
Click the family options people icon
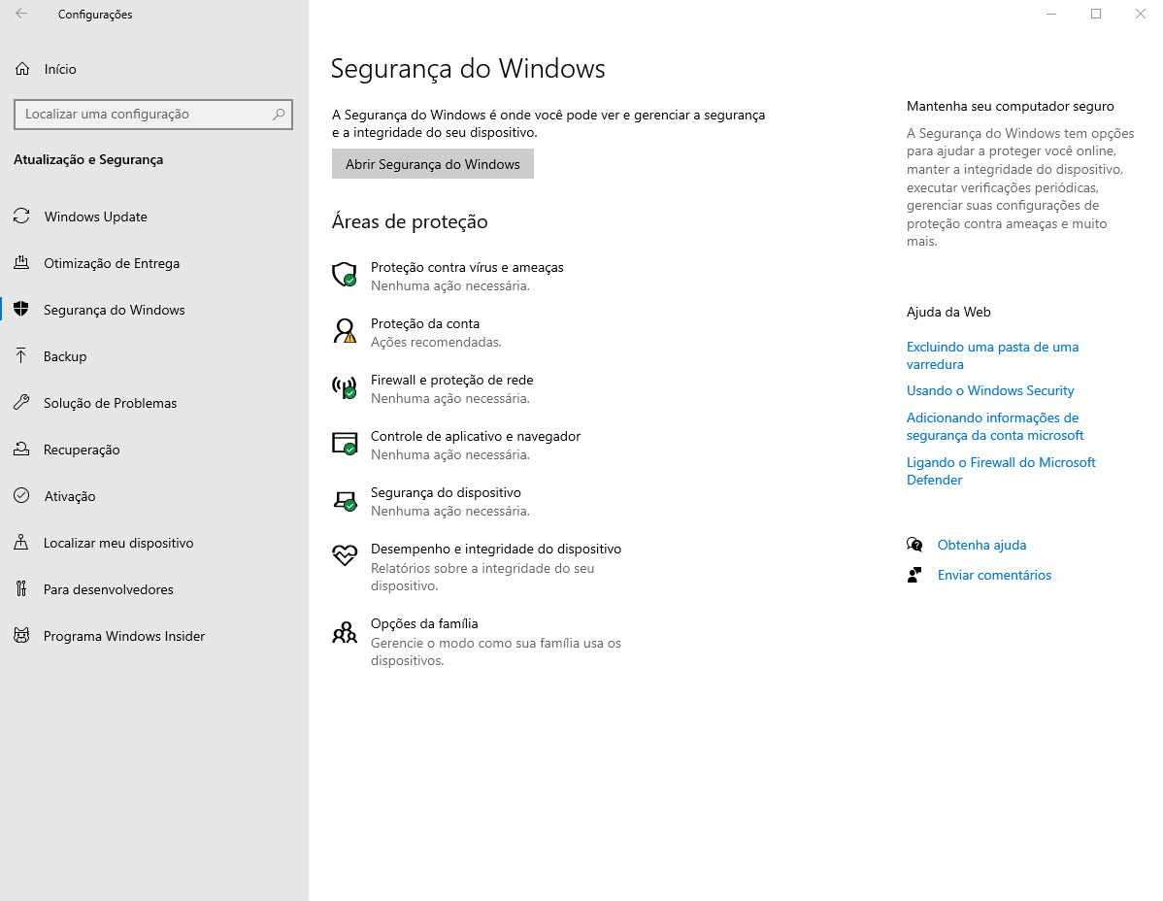[345, 632]
